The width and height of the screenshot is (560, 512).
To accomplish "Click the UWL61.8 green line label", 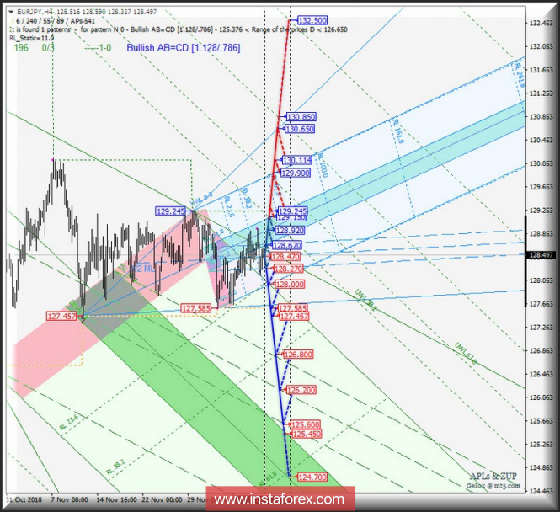I will coord(466,354).
